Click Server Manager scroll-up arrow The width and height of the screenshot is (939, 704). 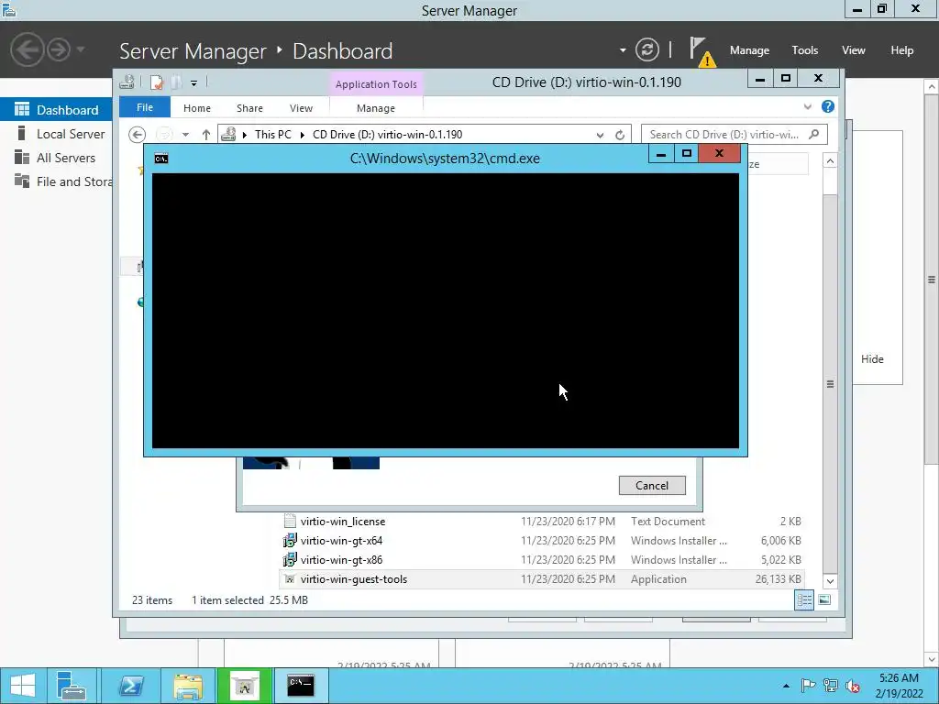pos(932,87)
